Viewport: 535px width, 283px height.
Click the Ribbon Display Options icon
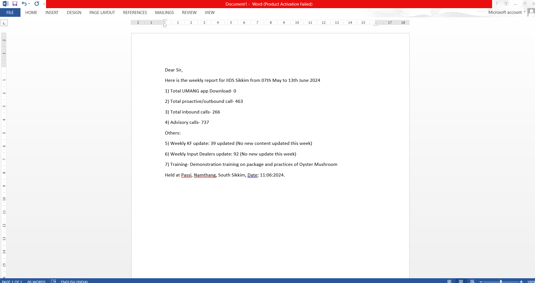click(506, 4)
